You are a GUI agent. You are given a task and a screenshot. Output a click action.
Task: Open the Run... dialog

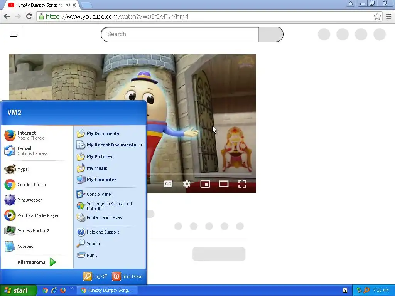(110, 255)
